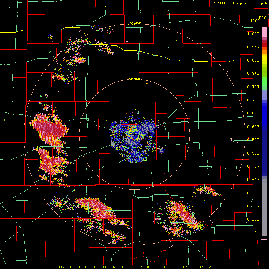
Task: Click the [CC] label above the legend
Action: [x=255, y=21]
